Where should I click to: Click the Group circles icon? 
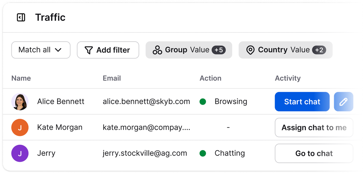(x=157, y=50)
